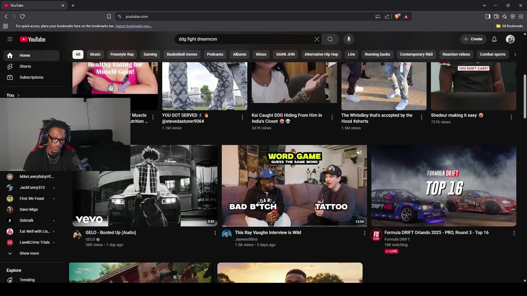Open the First We Feast subscription
The image size is (527, 296).
coord(31,199)
